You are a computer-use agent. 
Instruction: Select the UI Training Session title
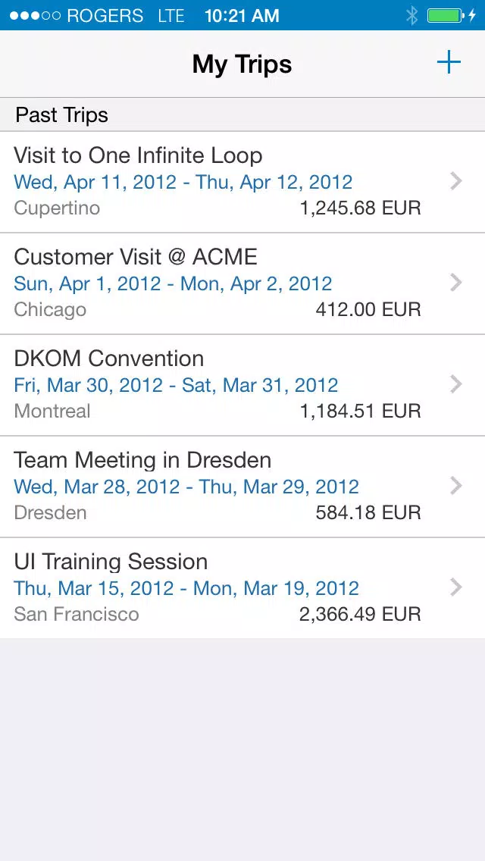pyautogui.click(x=111, y=562)
